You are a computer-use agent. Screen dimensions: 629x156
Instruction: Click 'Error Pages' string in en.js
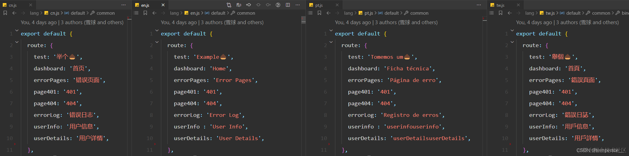(234, 80)
